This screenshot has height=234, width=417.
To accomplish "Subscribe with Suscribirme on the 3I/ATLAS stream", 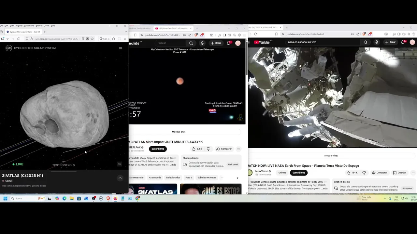I will point(158,149).
